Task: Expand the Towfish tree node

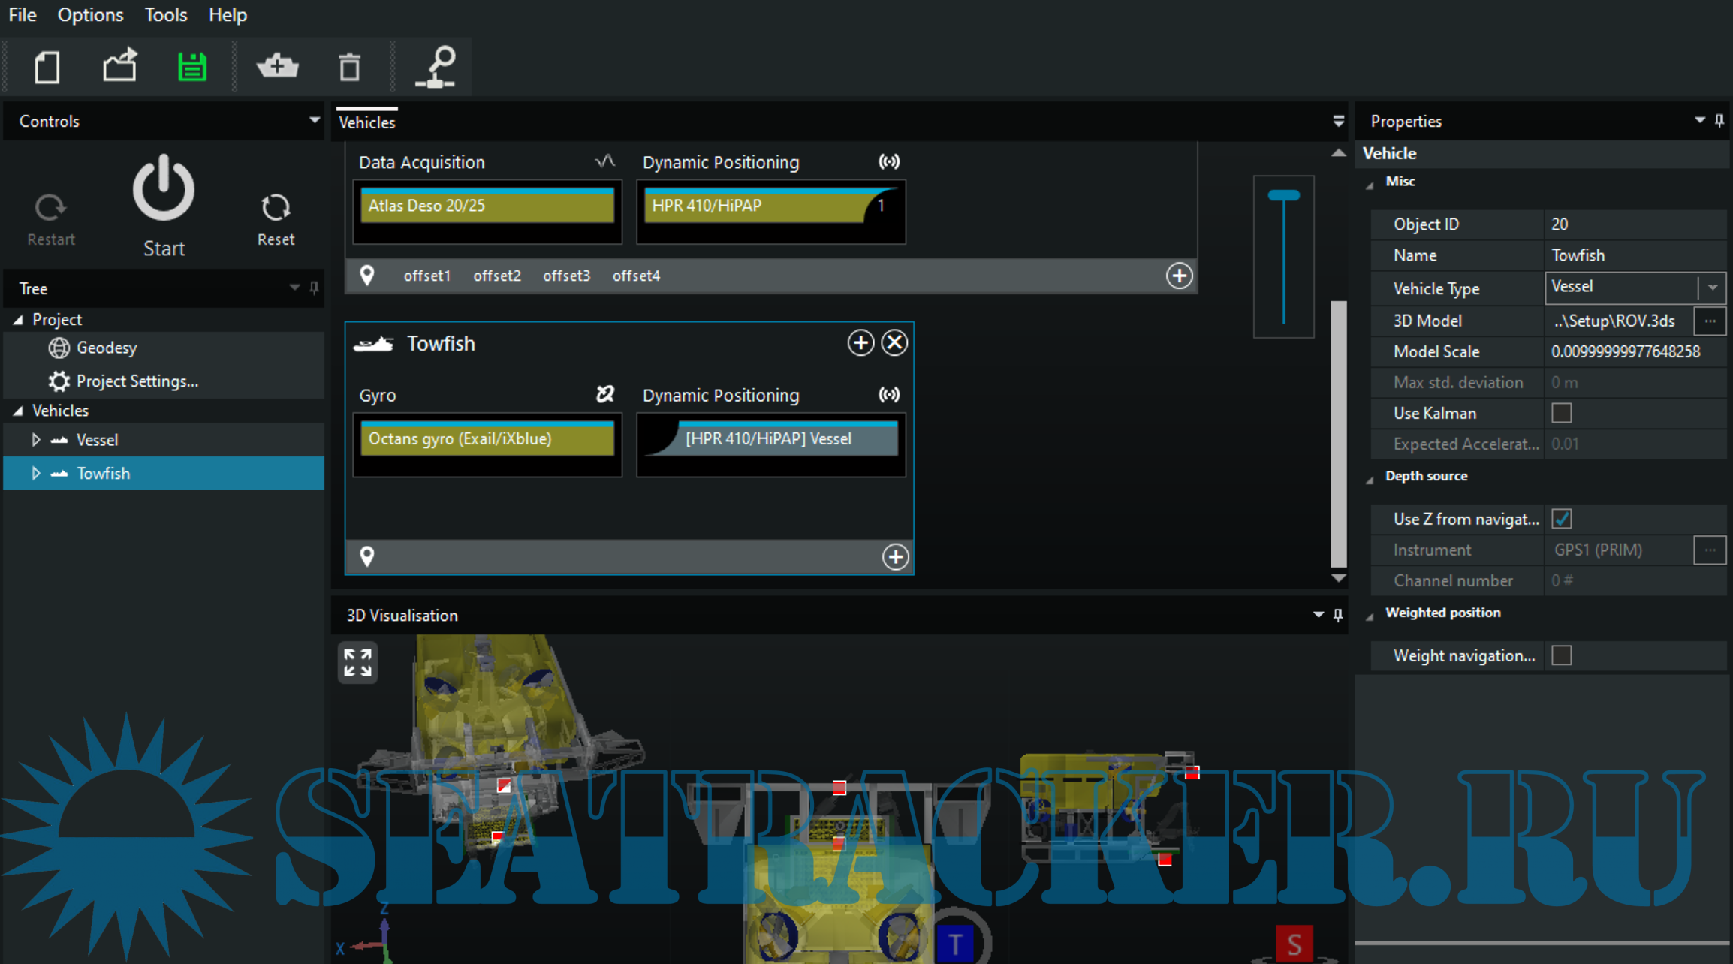Action: pyautogui.click(x=35, y=474)
